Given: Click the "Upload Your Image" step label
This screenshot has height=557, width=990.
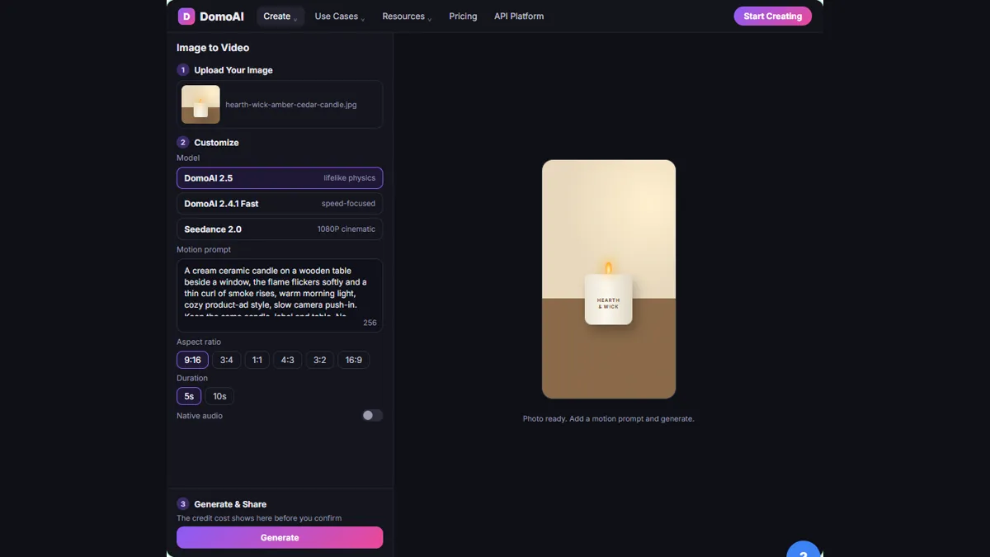Looking at the screenshot, I should click(x=233, y=70).
